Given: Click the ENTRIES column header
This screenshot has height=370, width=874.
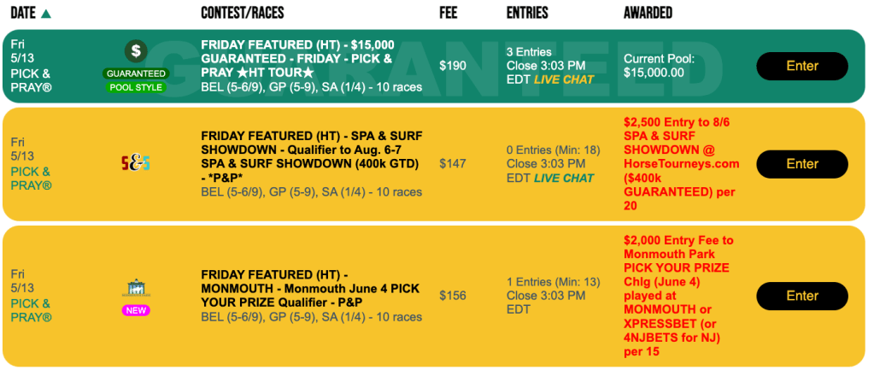Looking at the screenshot, I should [x=527, y=13].
